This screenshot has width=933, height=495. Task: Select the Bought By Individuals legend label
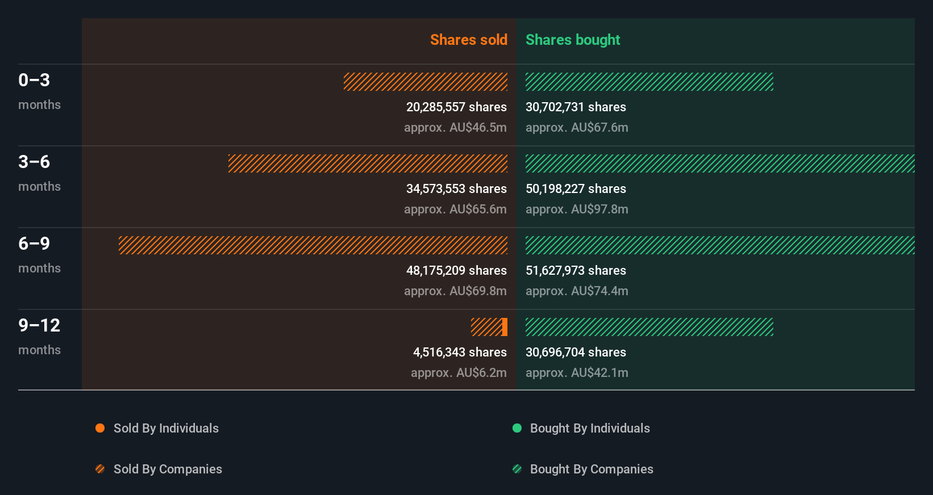point(590,428)
